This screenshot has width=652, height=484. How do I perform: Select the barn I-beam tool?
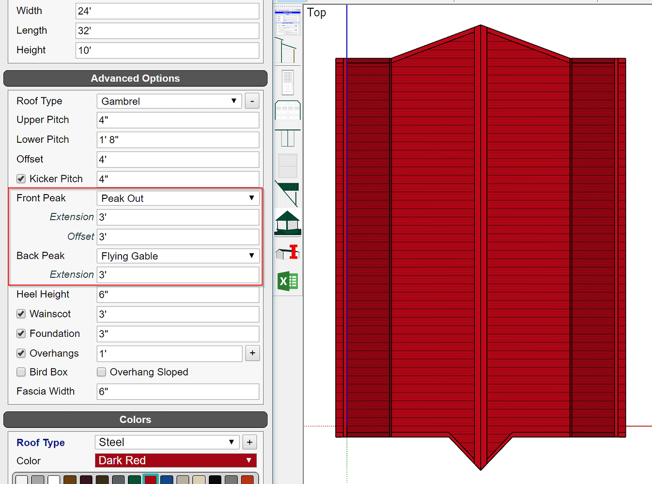click(x=287, y=252)
